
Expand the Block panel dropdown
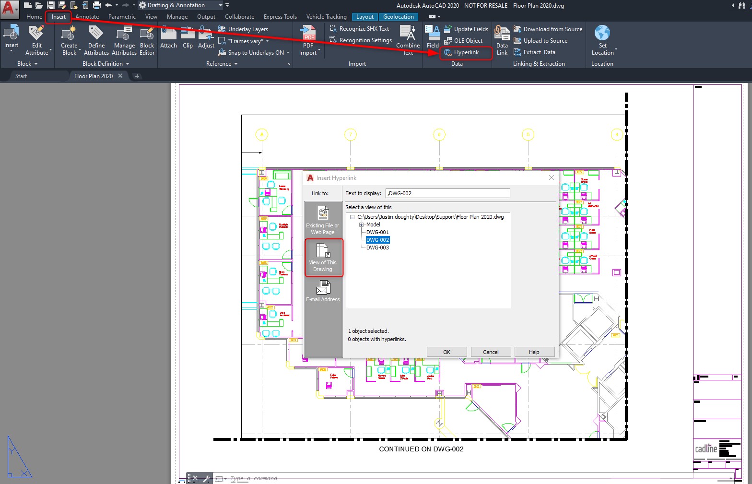pyautogui.click(x=27, y=64)
